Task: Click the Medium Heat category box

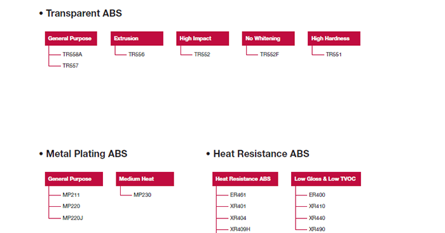Action: (x=145, y=179)
